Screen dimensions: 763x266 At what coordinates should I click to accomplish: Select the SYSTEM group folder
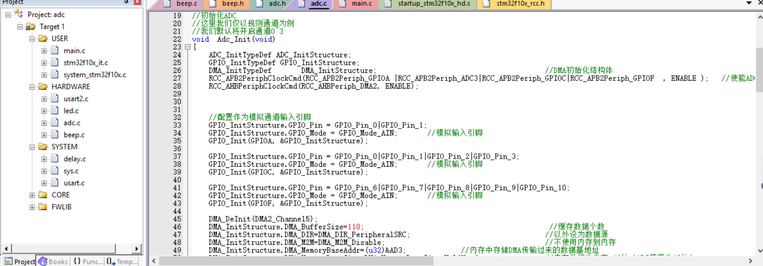click(x=64, y=147)
